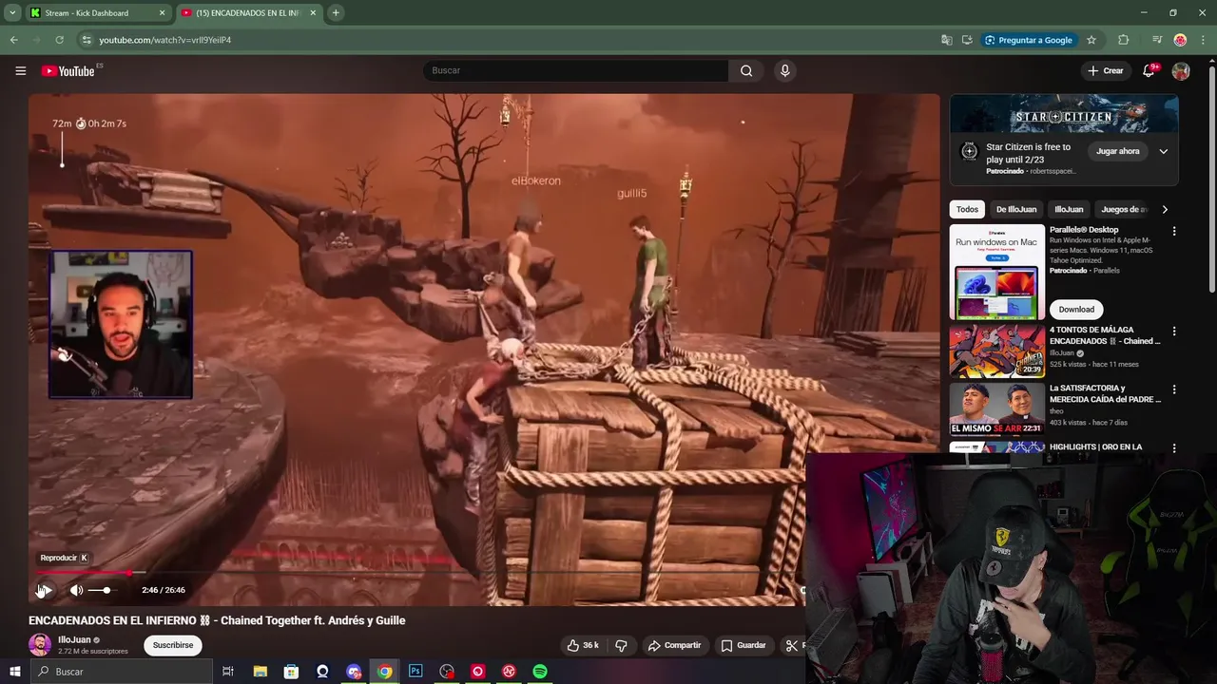Open Photoshop from the taskbar
The width and height of the screenshot is (1217, 684).
coord(415,672)
